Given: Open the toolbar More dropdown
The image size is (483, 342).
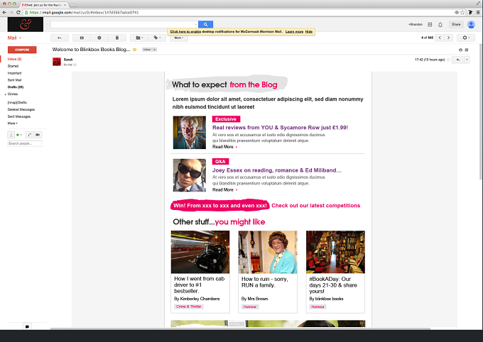Looking at the screenshot, I should 179,38.
